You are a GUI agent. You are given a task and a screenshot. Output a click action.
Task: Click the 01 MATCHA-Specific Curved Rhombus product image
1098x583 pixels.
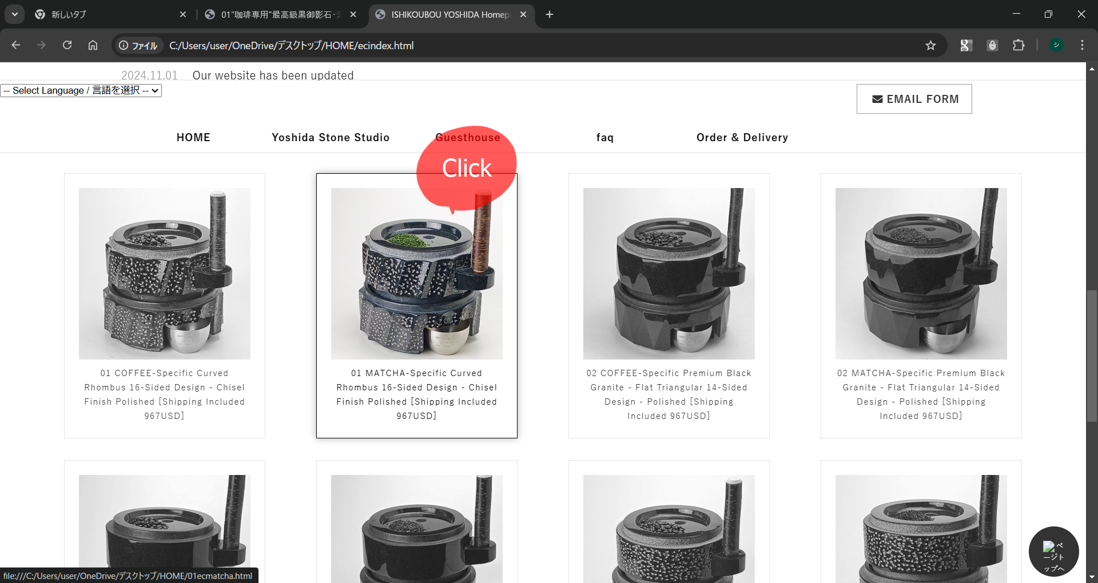417,274
